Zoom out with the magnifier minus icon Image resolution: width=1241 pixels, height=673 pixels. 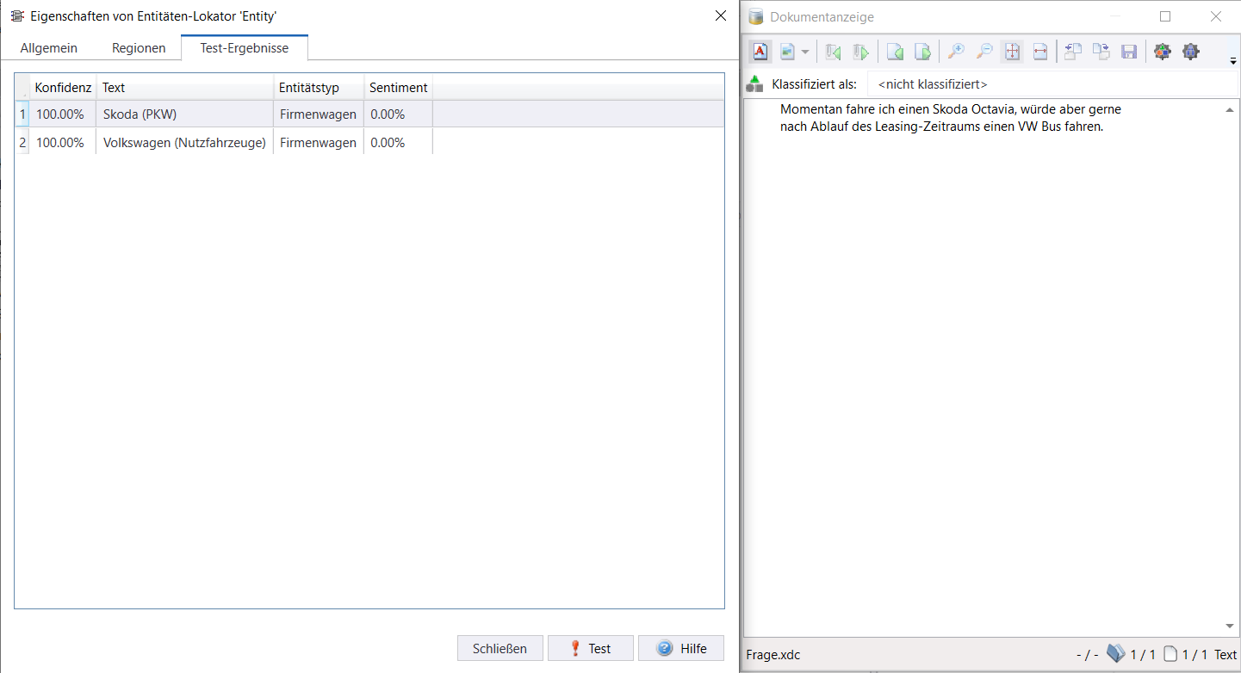[984, 52]
